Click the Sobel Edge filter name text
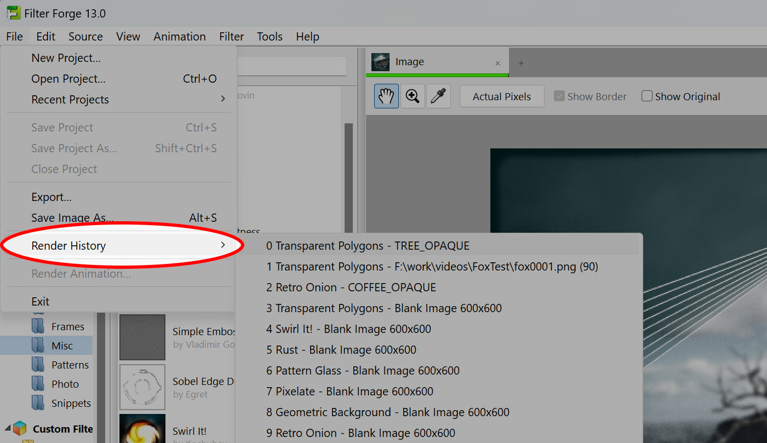 tap(203, 382)
